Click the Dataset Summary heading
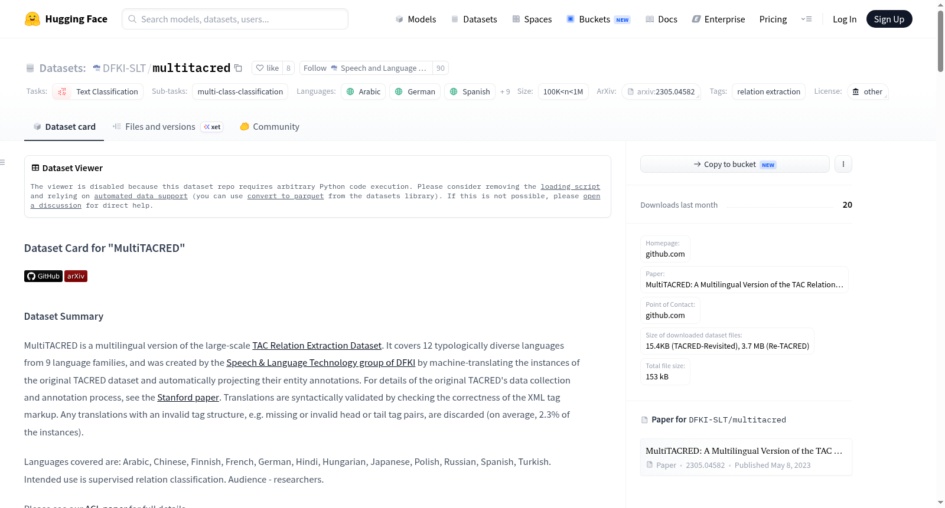This screenshot has width=945, height=508. click(64, 316)
